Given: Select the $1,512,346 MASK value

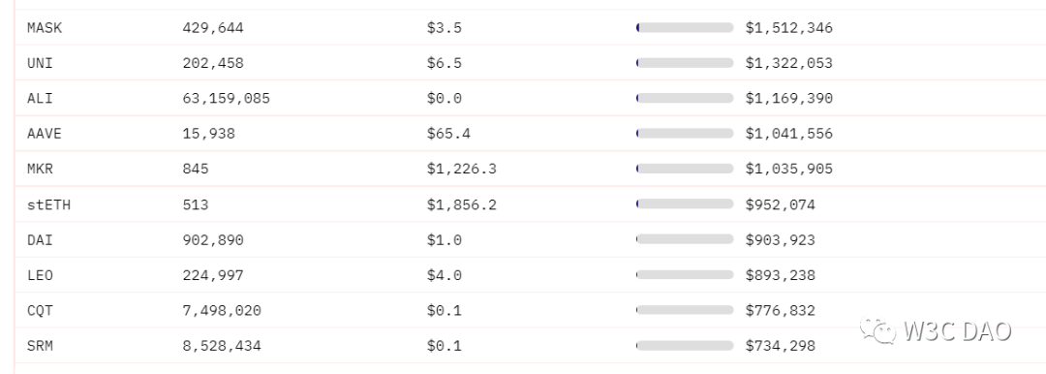Looking at the screenshot, I should click(x=789, y=28).
